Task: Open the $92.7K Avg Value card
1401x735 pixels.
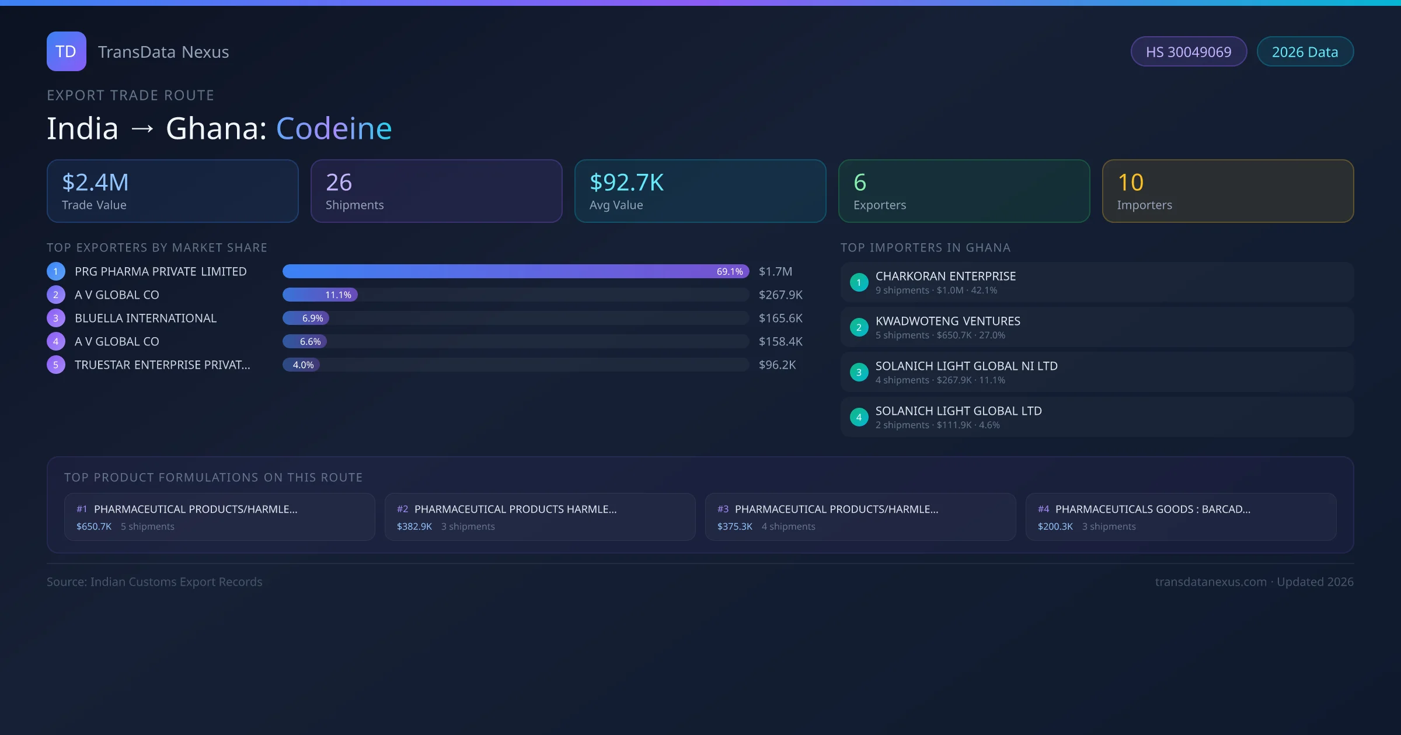Action: point(700,191)
